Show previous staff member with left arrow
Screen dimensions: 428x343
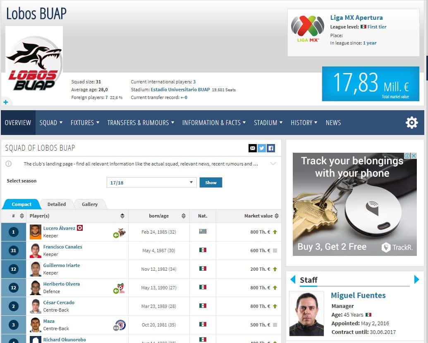[293, 280]
